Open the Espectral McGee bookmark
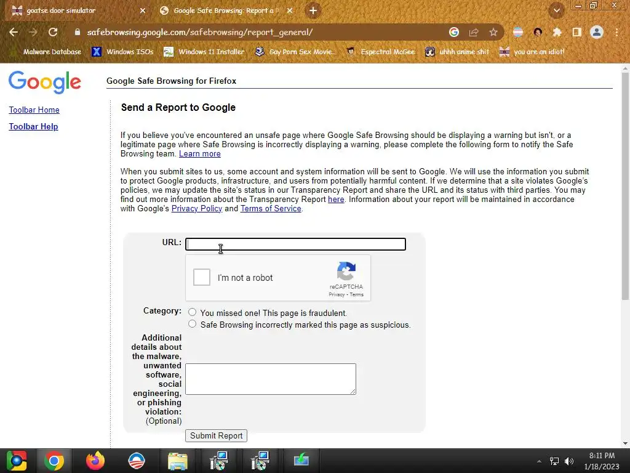 tap(380, 52)
